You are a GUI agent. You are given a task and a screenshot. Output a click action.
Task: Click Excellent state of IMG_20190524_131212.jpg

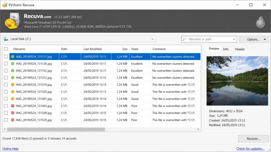point(137,78)
